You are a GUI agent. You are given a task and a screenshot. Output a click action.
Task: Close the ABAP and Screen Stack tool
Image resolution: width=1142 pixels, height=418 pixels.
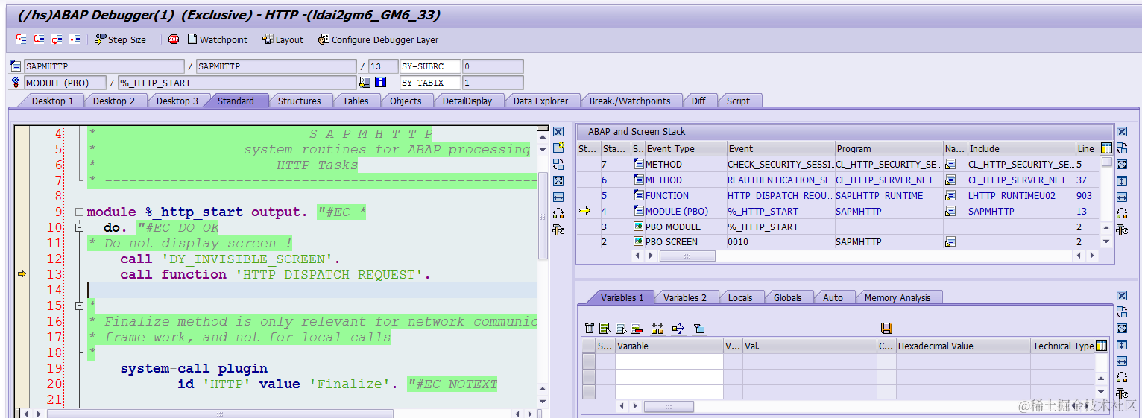pos(1122,132)
